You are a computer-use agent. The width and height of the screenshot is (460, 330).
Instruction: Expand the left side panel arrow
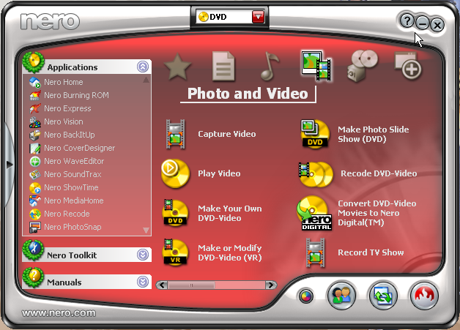tap(10, 165)
